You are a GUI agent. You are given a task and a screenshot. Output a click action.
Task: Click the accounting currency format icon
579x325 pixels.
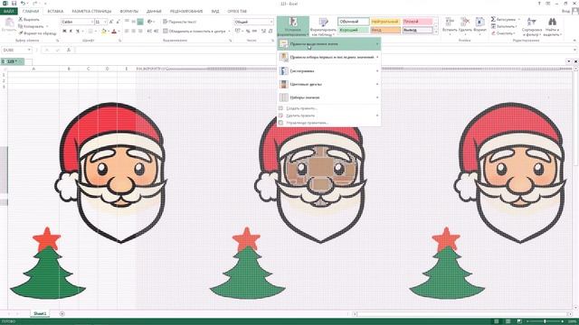(237, 31)
